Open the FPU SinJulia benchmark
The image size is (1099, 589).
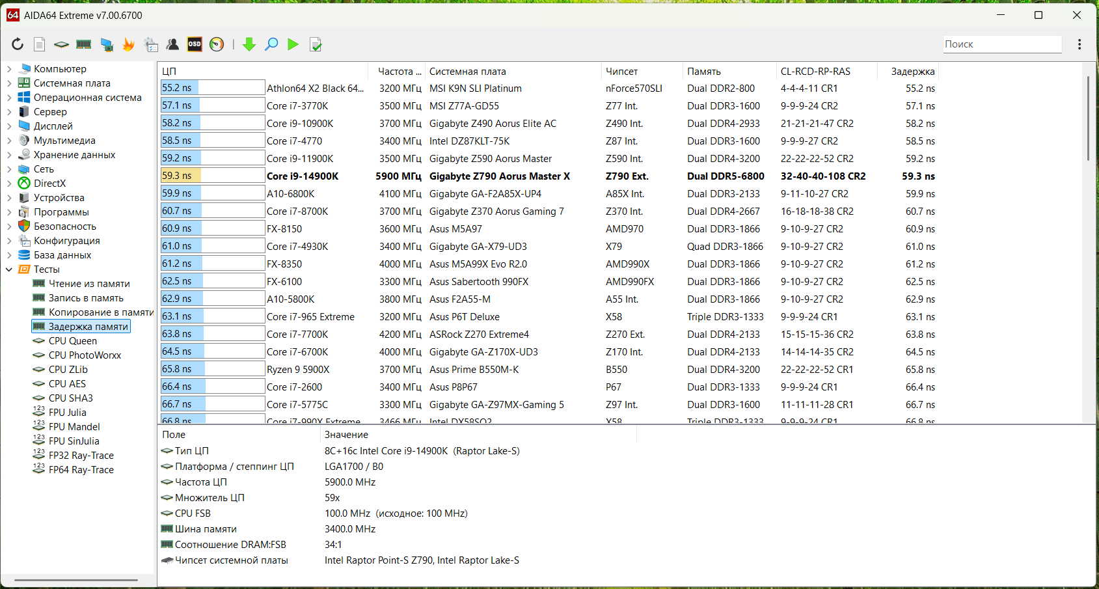pos(74,441)
